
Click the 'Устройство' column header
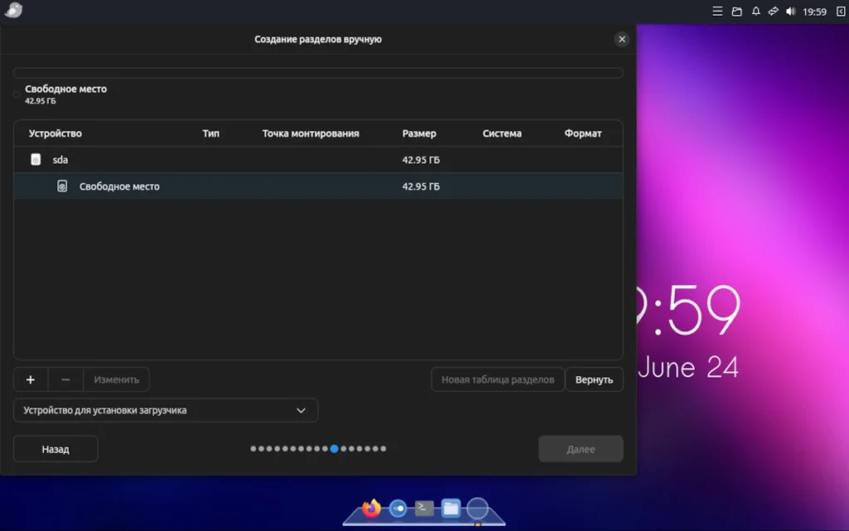pos(56,134)
